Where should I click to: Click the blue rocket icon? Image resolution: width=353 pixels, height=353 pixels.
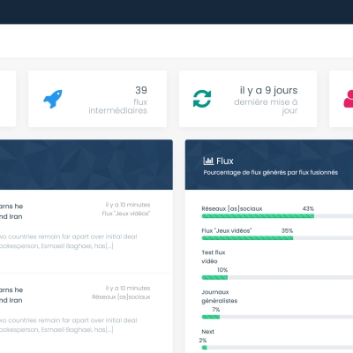coord(53,99)
